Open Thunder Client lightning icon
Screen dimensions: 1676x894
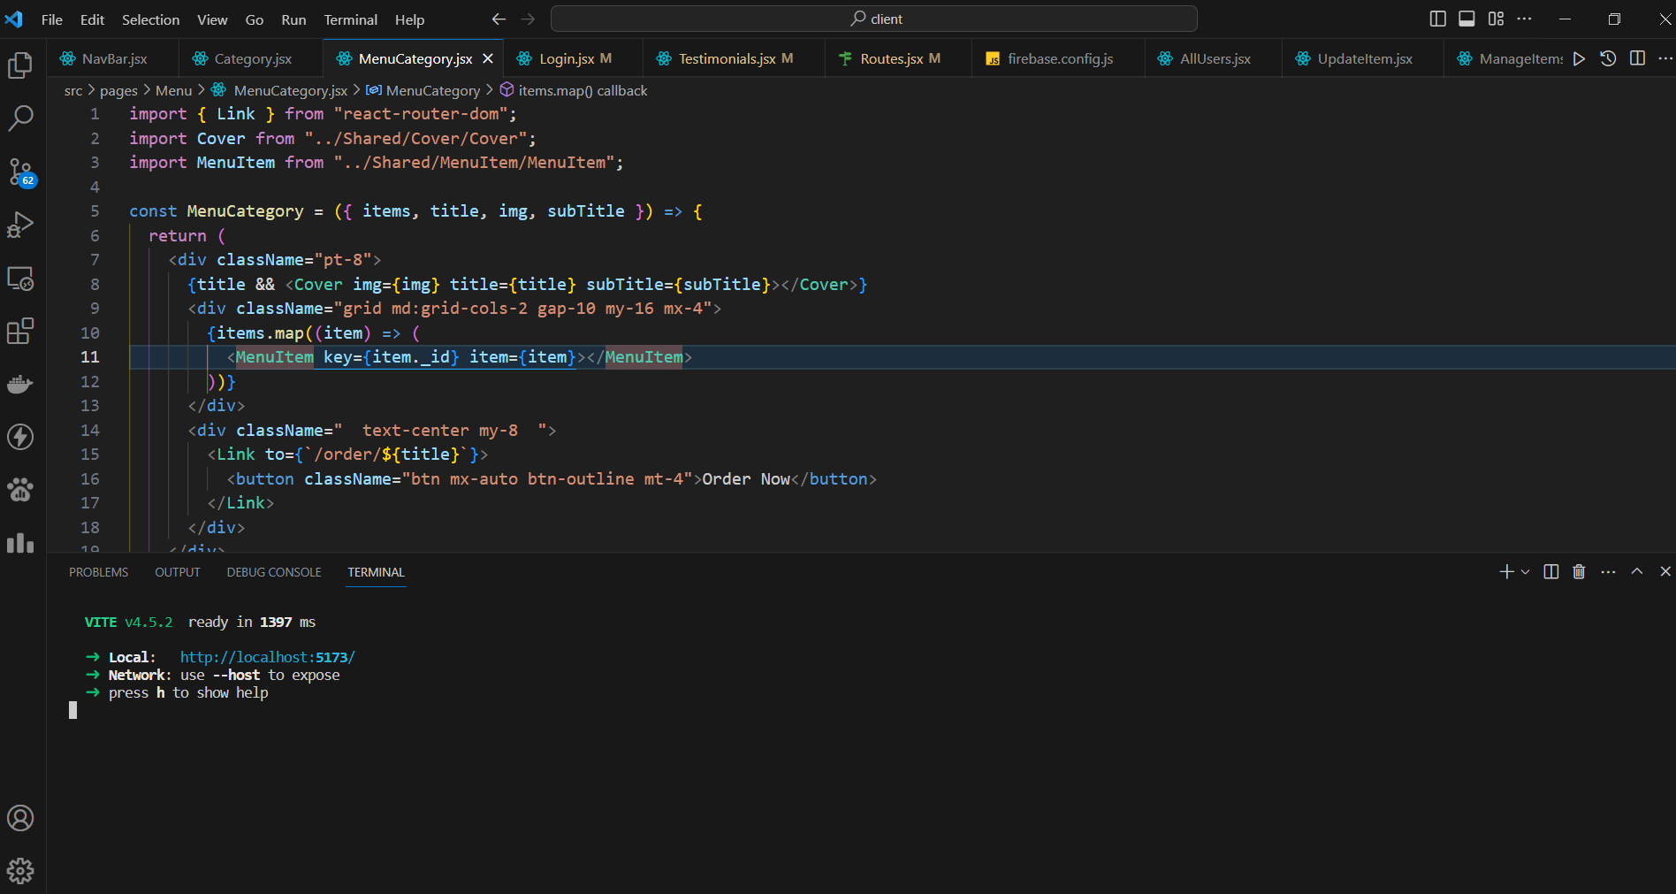[x=20, y=437]
